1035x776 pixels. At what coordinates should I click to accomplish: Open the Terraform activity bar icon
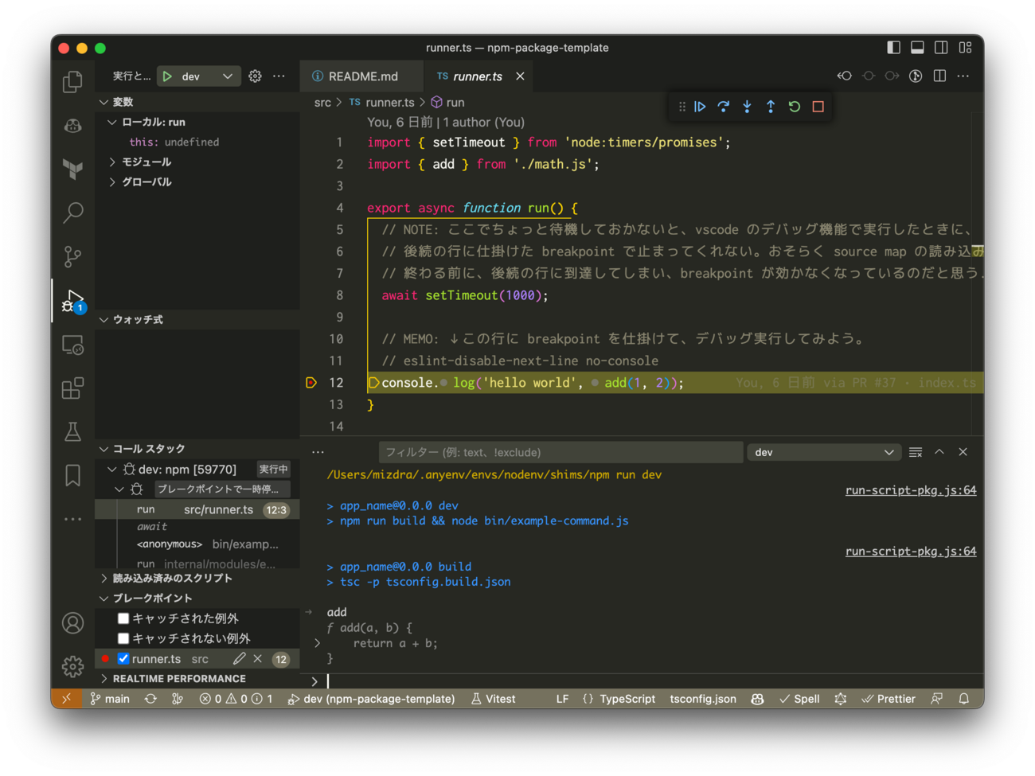click(72, 169)
